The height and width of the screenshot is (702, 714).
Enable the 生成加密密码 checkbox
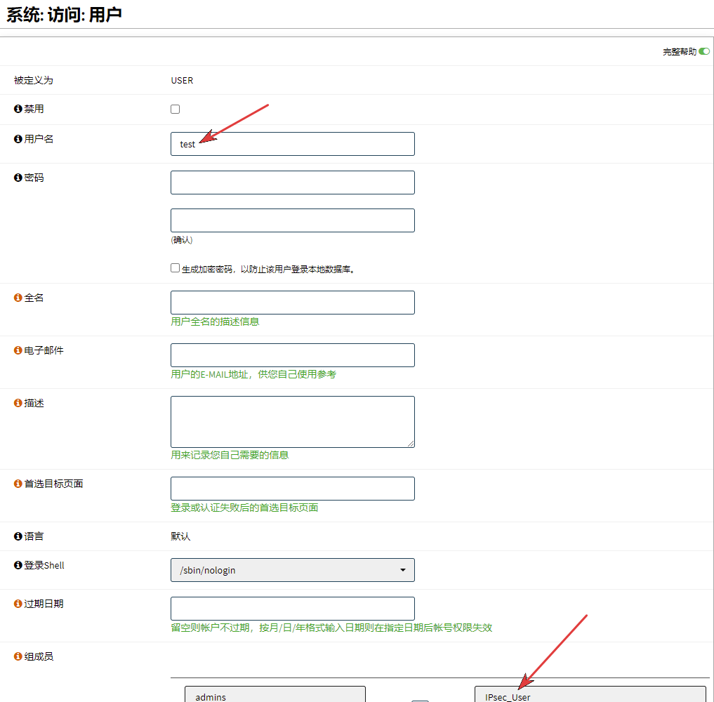click(176, 268)
